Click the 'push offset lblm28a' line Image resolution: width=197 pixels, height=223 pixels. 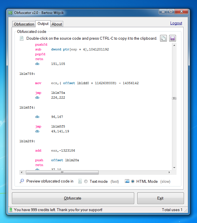[x=57, y=160]
